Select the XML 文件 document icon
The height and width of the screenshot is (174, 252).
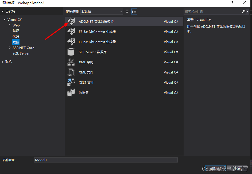tap(71, 72)
